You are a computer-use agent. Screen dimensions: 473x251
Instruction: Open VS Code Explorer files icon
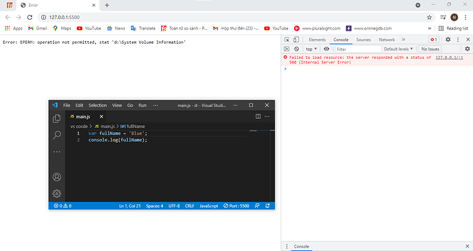point(57,118)
